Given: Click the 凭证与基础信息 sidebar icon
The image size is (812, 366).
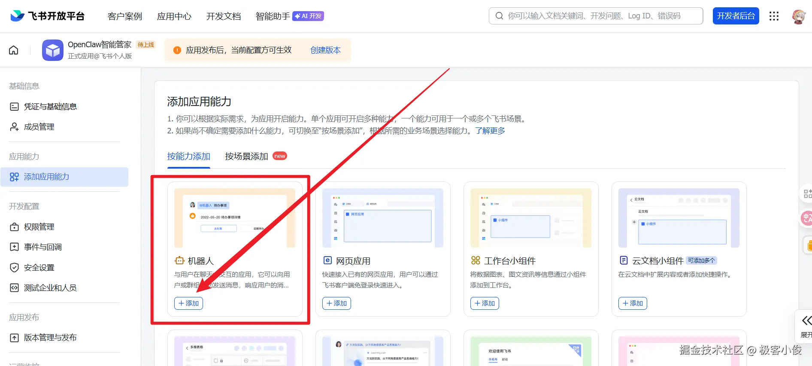Looking at the screenshot, I should pos(15,106).
